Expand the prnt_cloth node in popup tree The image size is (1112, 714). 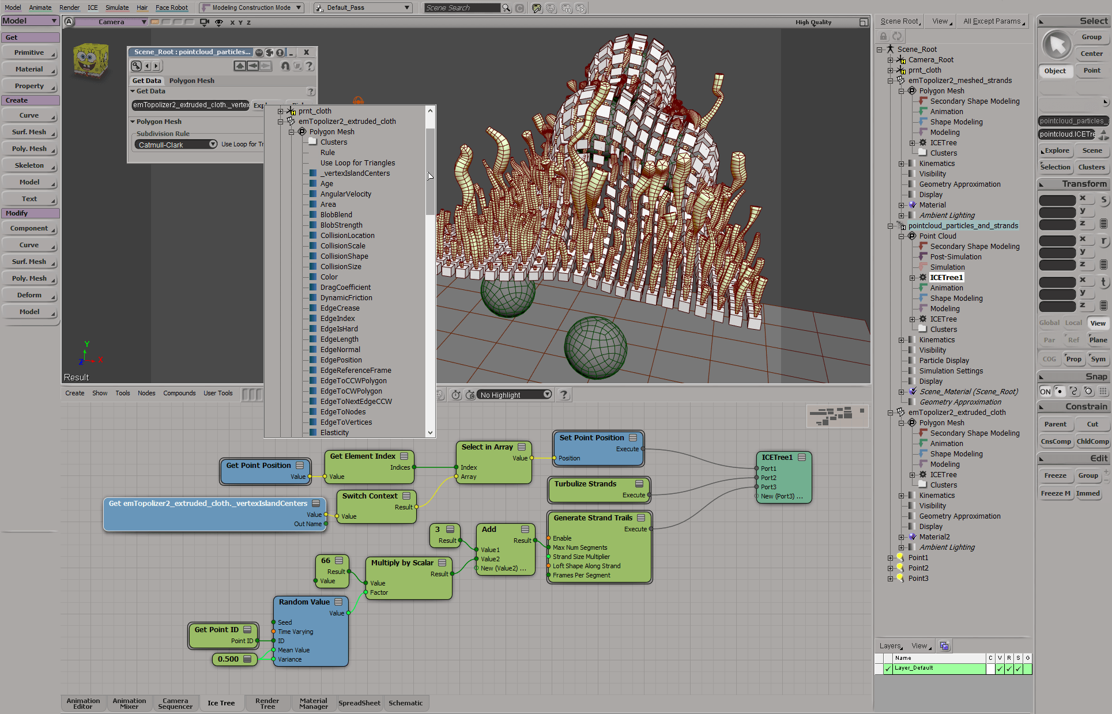click(281, 111)
